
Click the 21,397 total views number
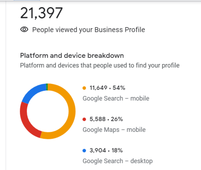point(41,13)
